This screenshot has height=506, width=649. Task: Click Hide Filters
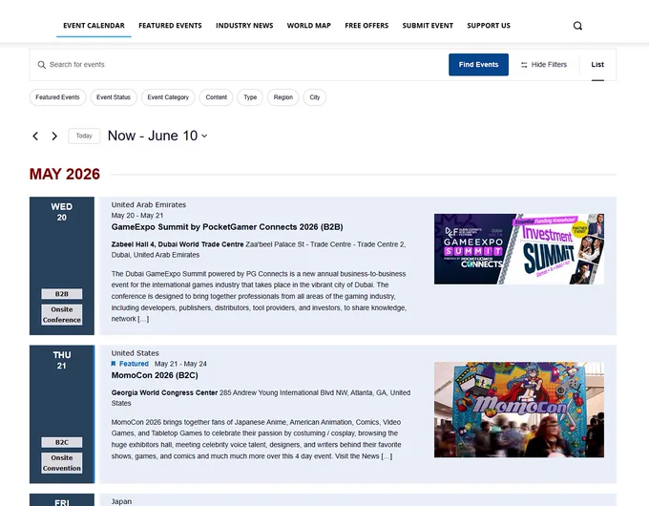[543, 65]
